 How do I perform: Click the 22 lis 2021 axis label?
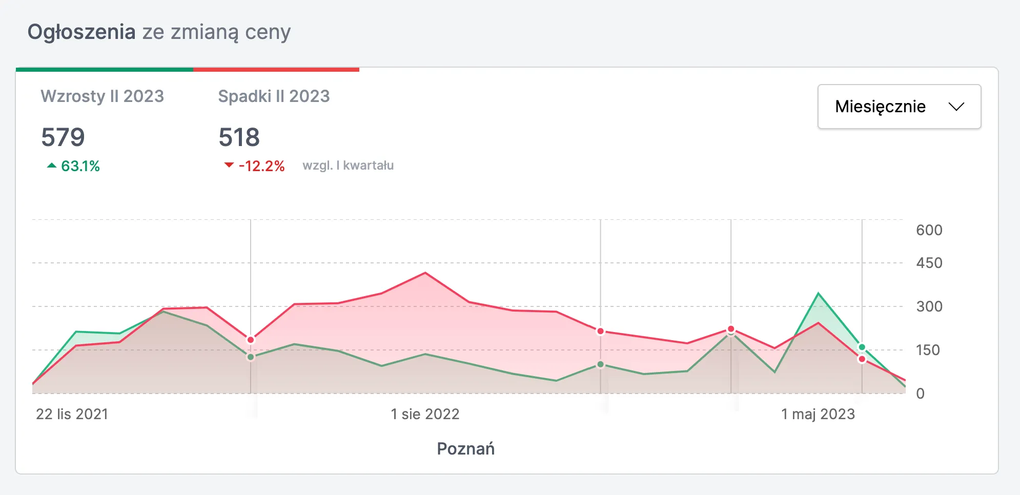click(x=72, y=414)
